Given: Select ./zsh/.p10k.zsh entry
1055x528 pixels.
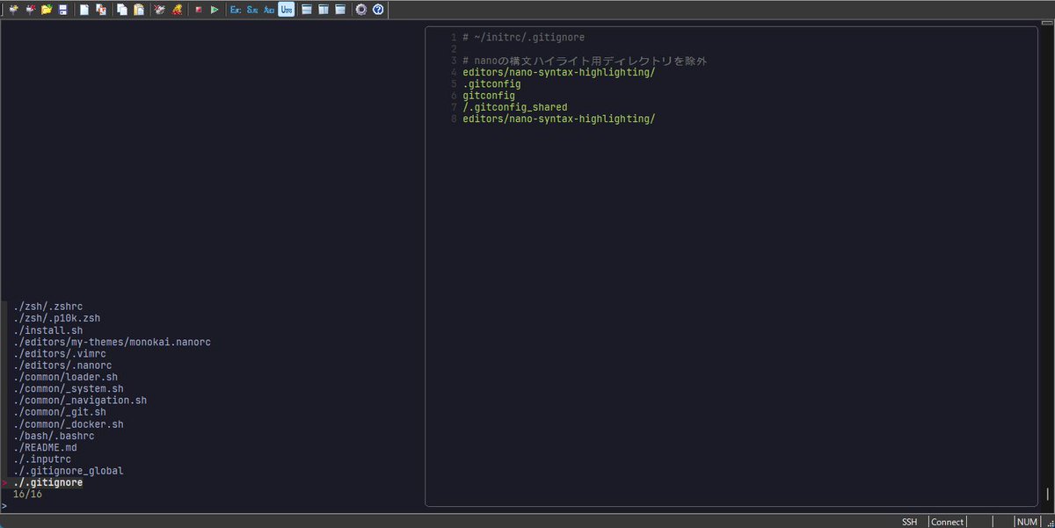Looking at the screenshot, I should [x=56, y=318].
